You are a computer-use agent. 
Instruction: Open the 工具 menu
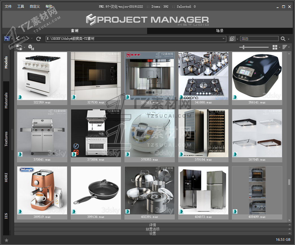pyautogui.click(x=21, y=7)
